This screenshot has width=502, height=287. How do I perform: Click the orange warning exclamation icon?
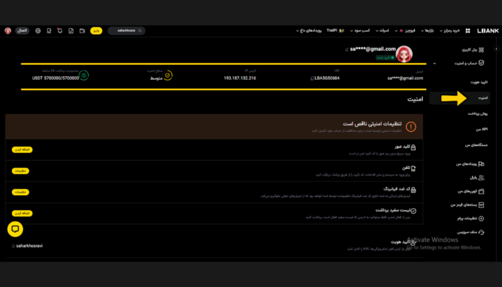[410, 127]
